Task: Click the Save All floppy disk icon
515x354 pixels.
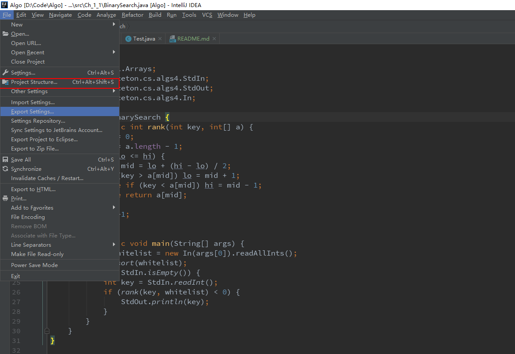Action: 5,160
